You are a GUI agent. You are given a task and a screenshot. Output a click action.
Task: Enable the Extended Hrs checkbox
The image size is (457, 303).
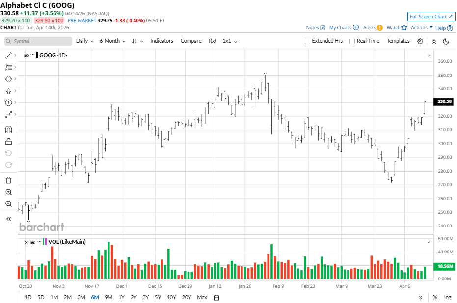pyautogui.click(x=308, y=41)
